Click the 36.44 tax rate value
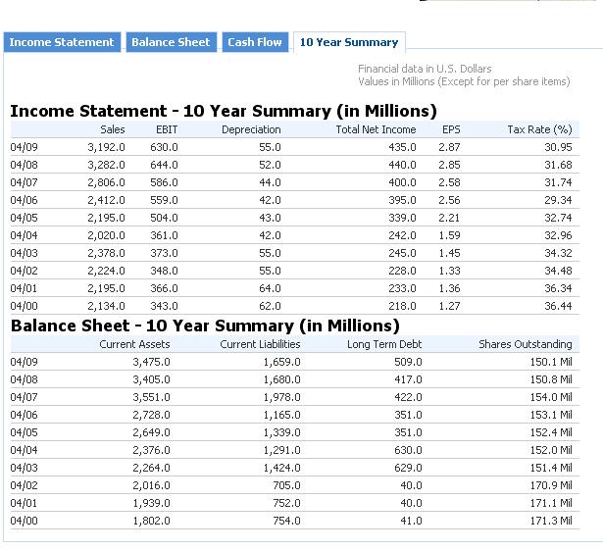Screen dimensions: 603x551 coord(558,306)
